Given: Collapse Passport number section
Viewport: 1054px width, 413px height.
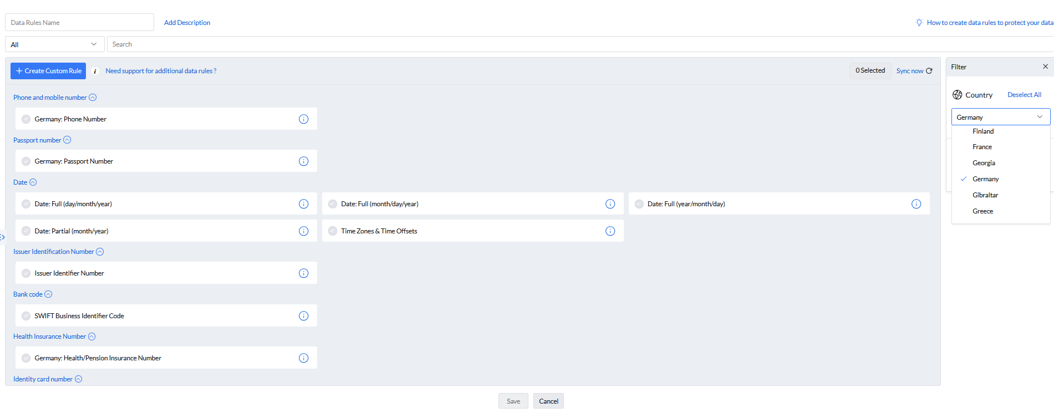Looking at the screenshot, I should pos(67,140).
